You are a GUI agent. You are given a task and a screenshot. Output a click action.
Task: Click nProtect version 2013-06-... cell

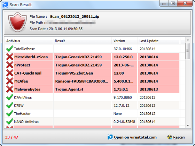pos(124,65)
